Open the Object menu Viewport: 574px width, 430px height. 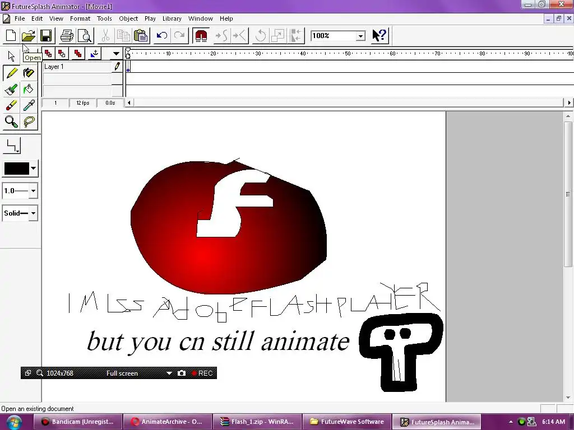pyautogui.click(x=128, y=18)
